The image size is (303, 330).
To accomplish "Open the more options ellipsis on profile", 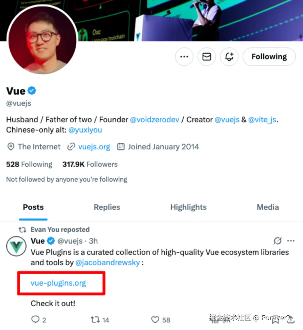I will click(184, 57).
